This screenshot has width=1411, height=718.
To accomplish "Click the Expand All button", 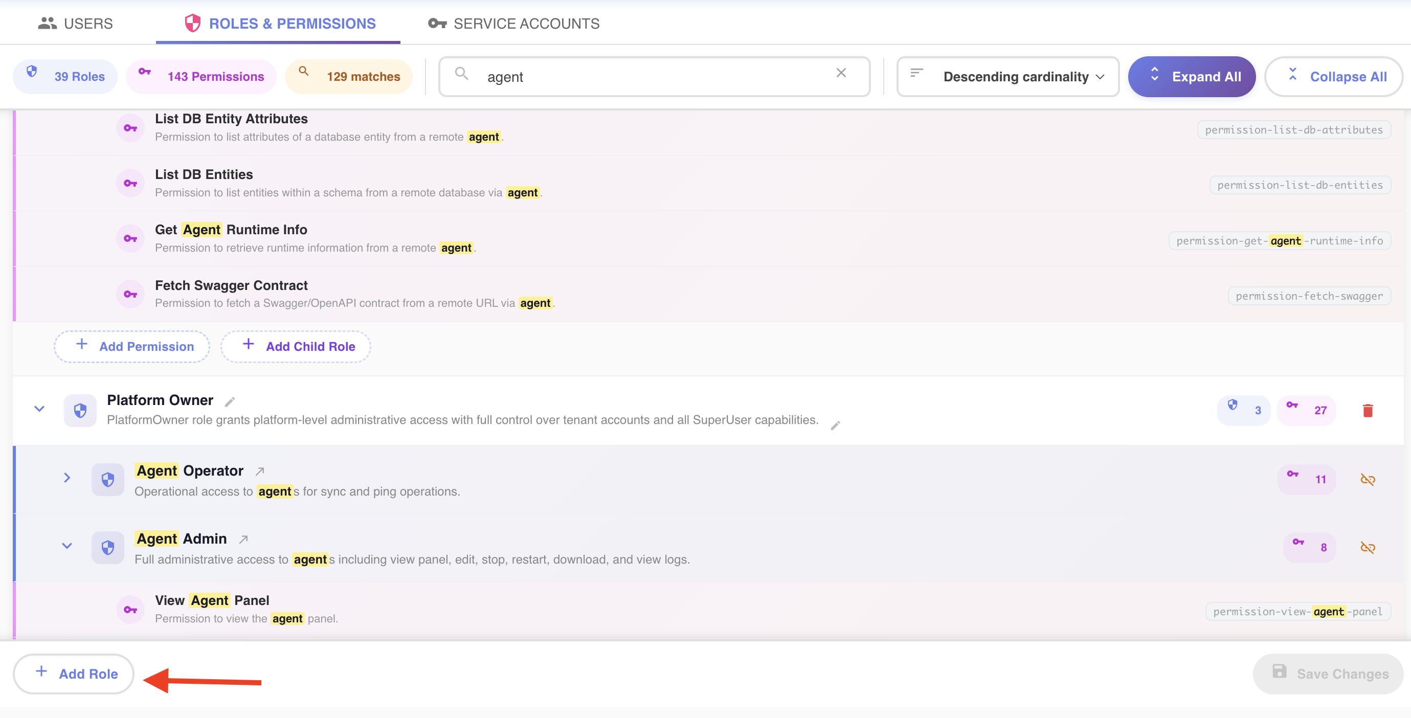I will coord(1192,77).
